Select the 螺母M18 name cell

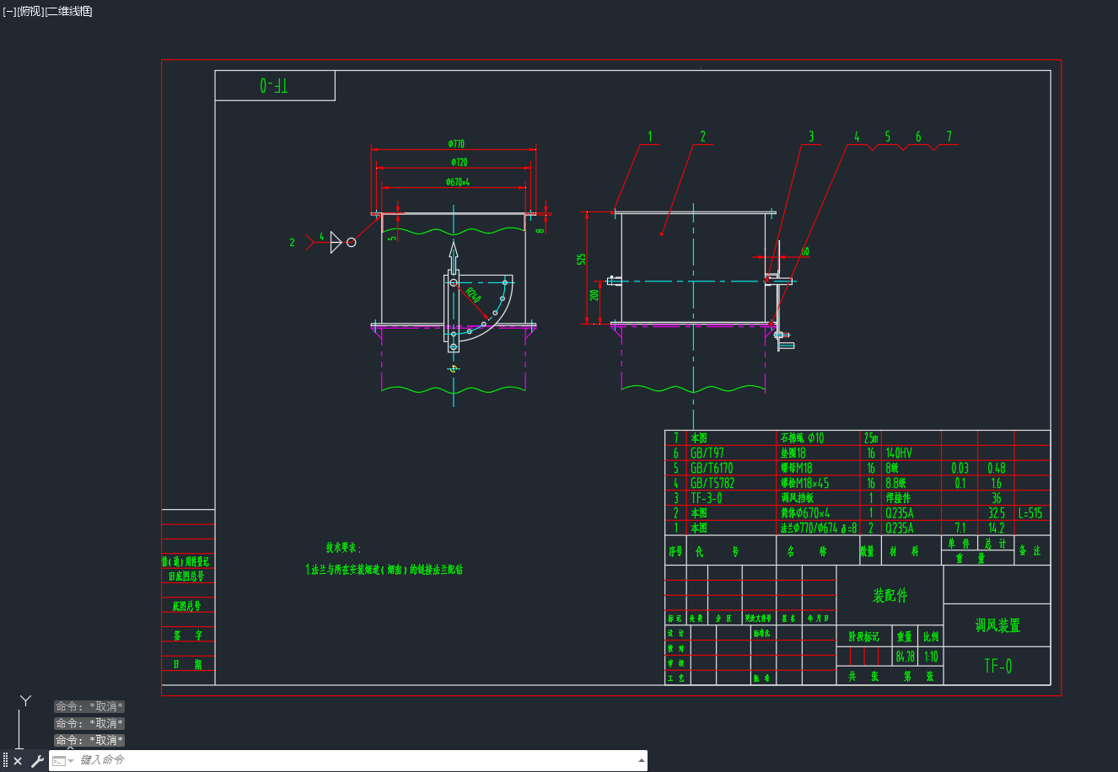click(x=796, y=468)
